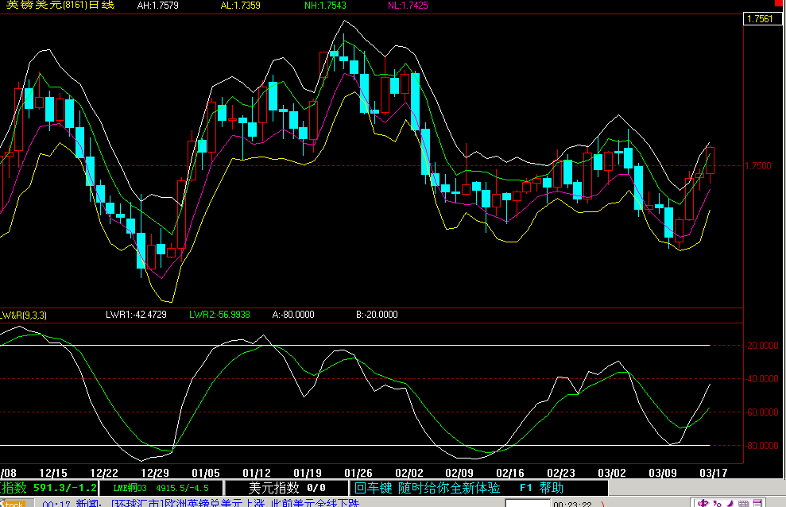Viewport: 786px width, 507px height.
Task: Click the tall cyan candlestick near 02/02
Action: 415,102
